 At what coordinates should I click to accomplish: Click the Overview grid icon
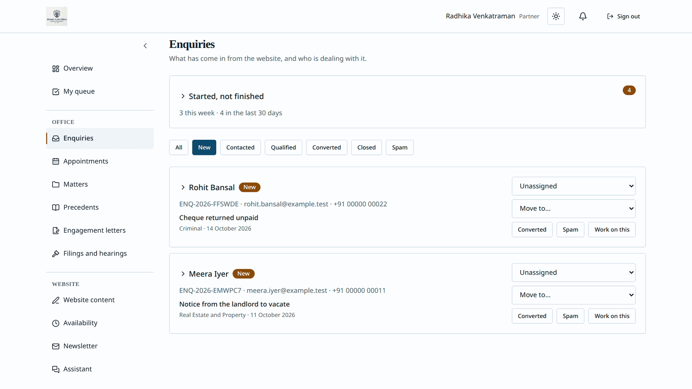[56, 68]
